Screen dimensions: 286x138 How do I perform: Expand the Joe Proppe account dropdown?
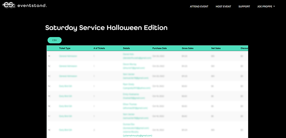tap(266, 6)
